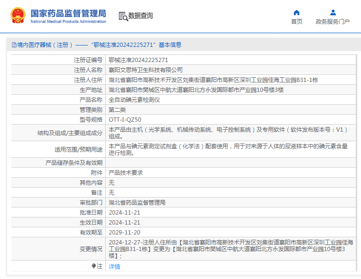Viewport: 361px width, 279px height.
Task: Click the house icon above 首页
Action: (x=297, y=12)
